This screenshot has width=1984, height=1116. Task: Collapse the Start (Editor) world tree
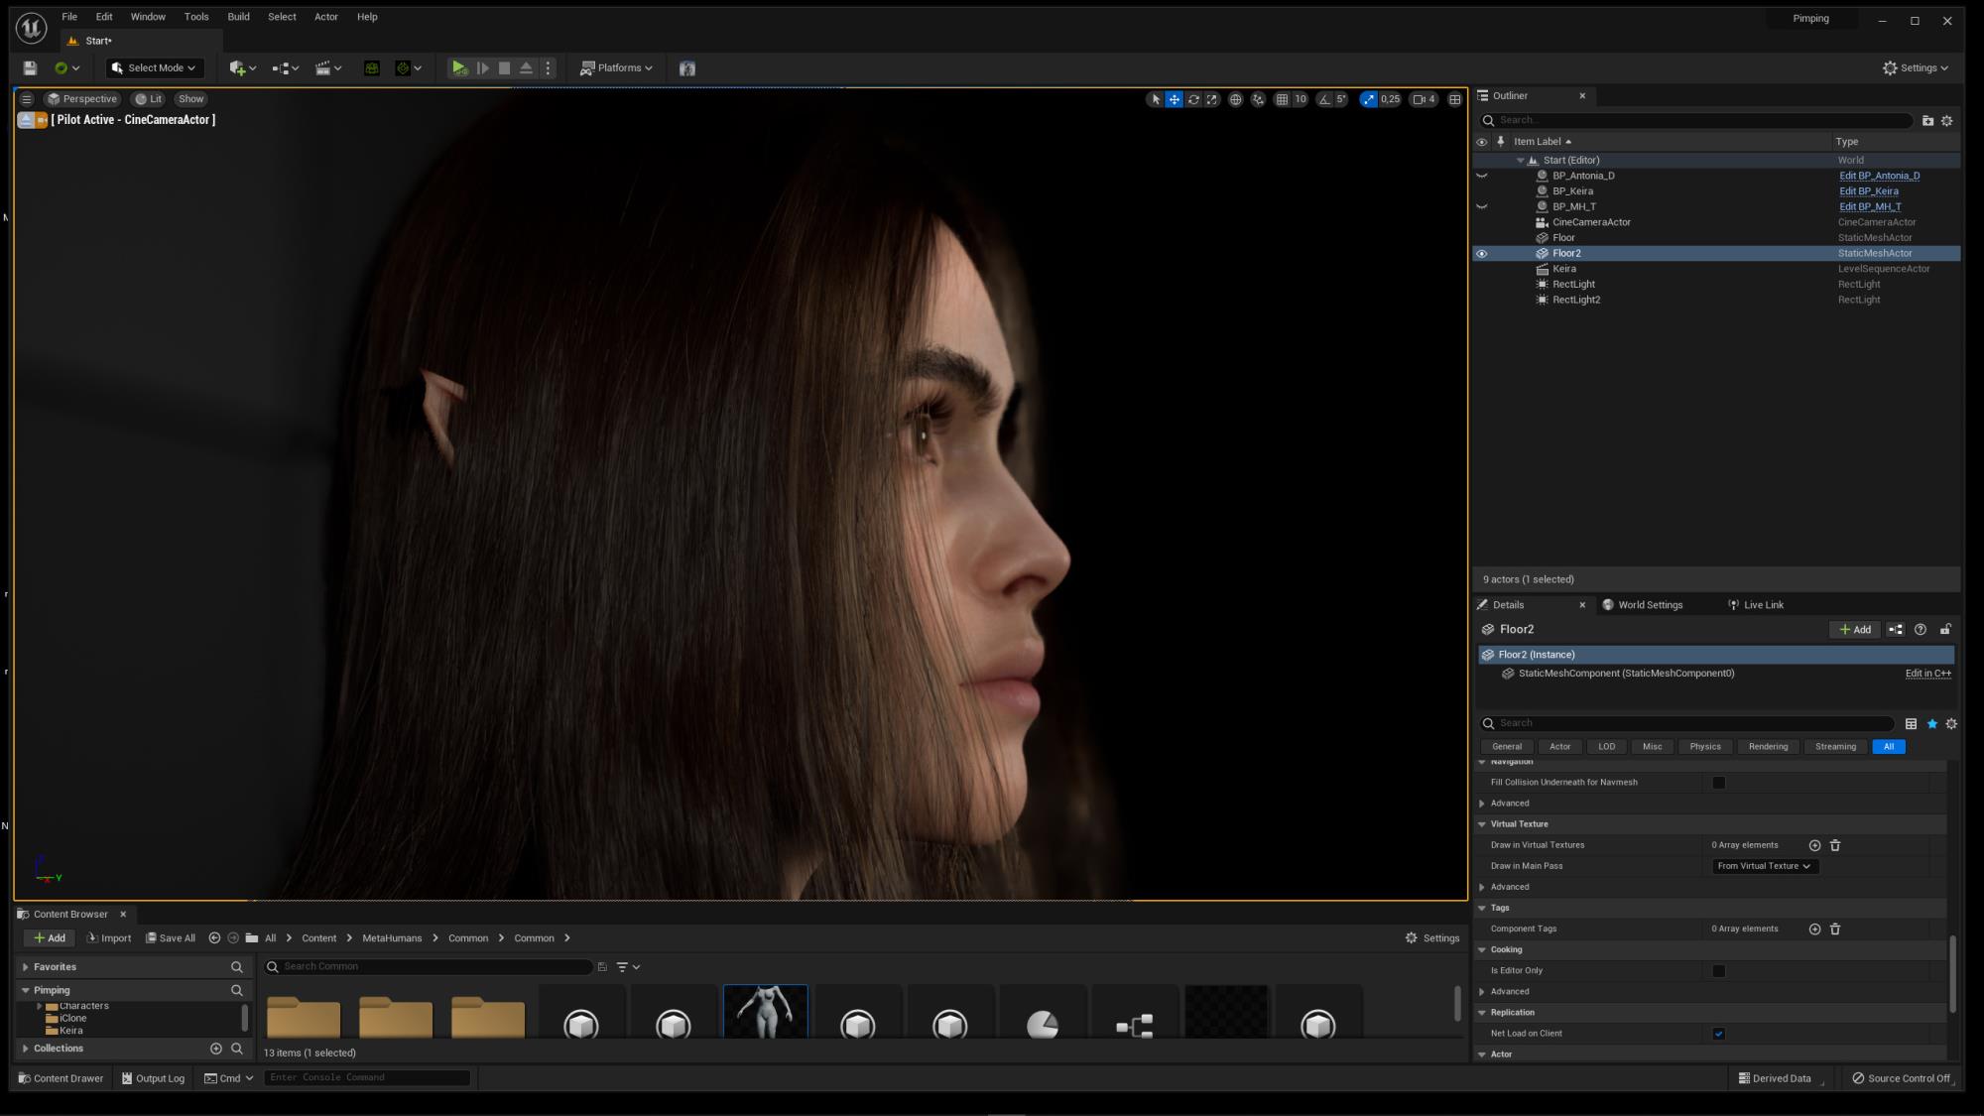tap(1520, 161)
